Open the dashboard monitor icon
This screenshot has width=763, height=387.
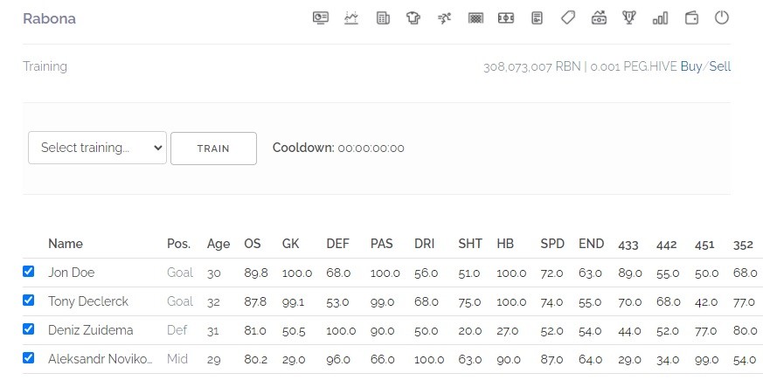pyautogui.click(x=320, y=18)
